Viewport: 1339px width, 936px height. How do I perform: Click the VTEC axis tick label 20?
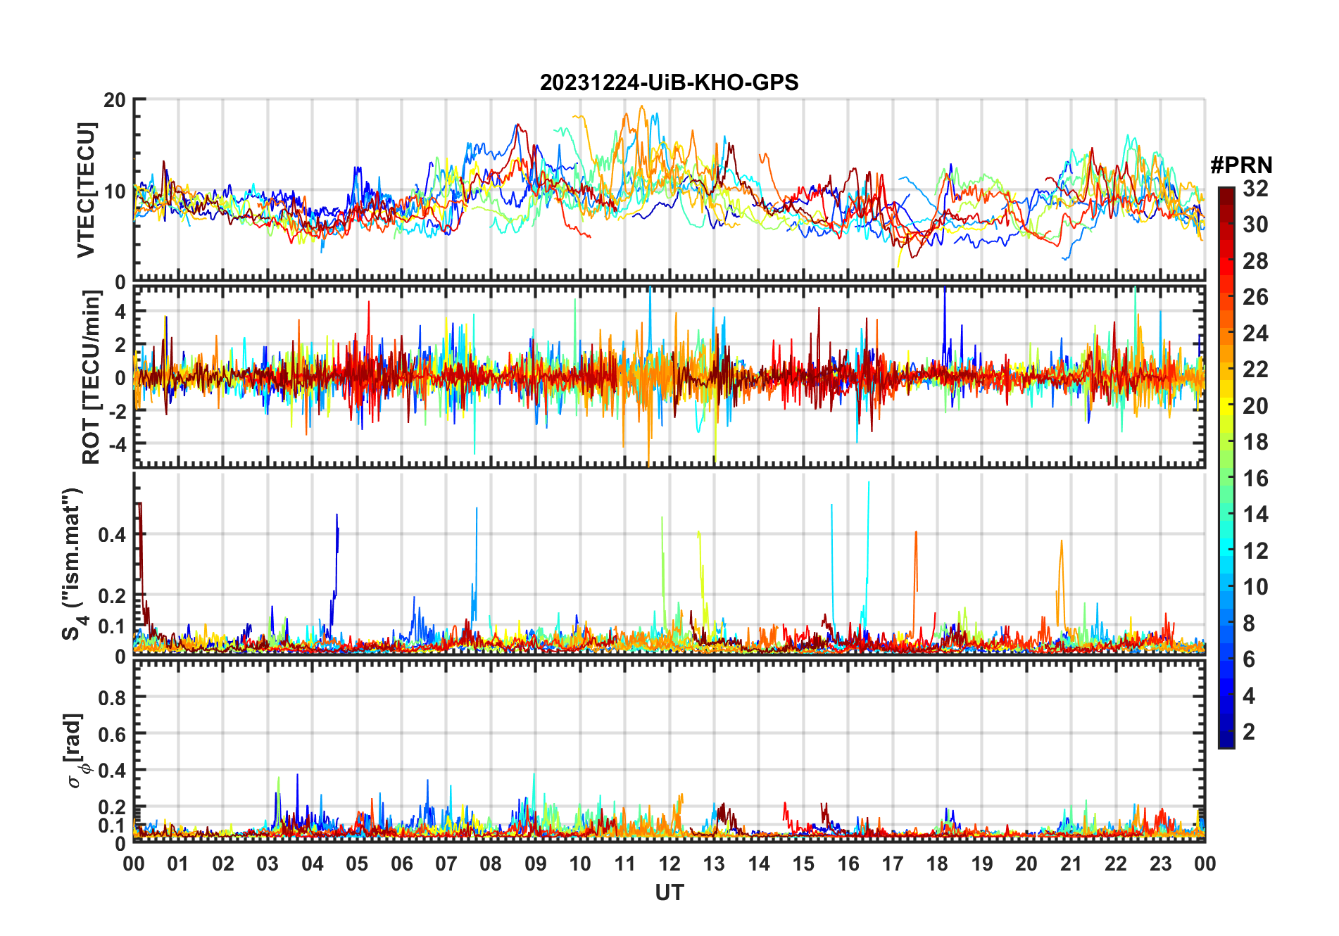pyautogui.click(x=115, y=100)
